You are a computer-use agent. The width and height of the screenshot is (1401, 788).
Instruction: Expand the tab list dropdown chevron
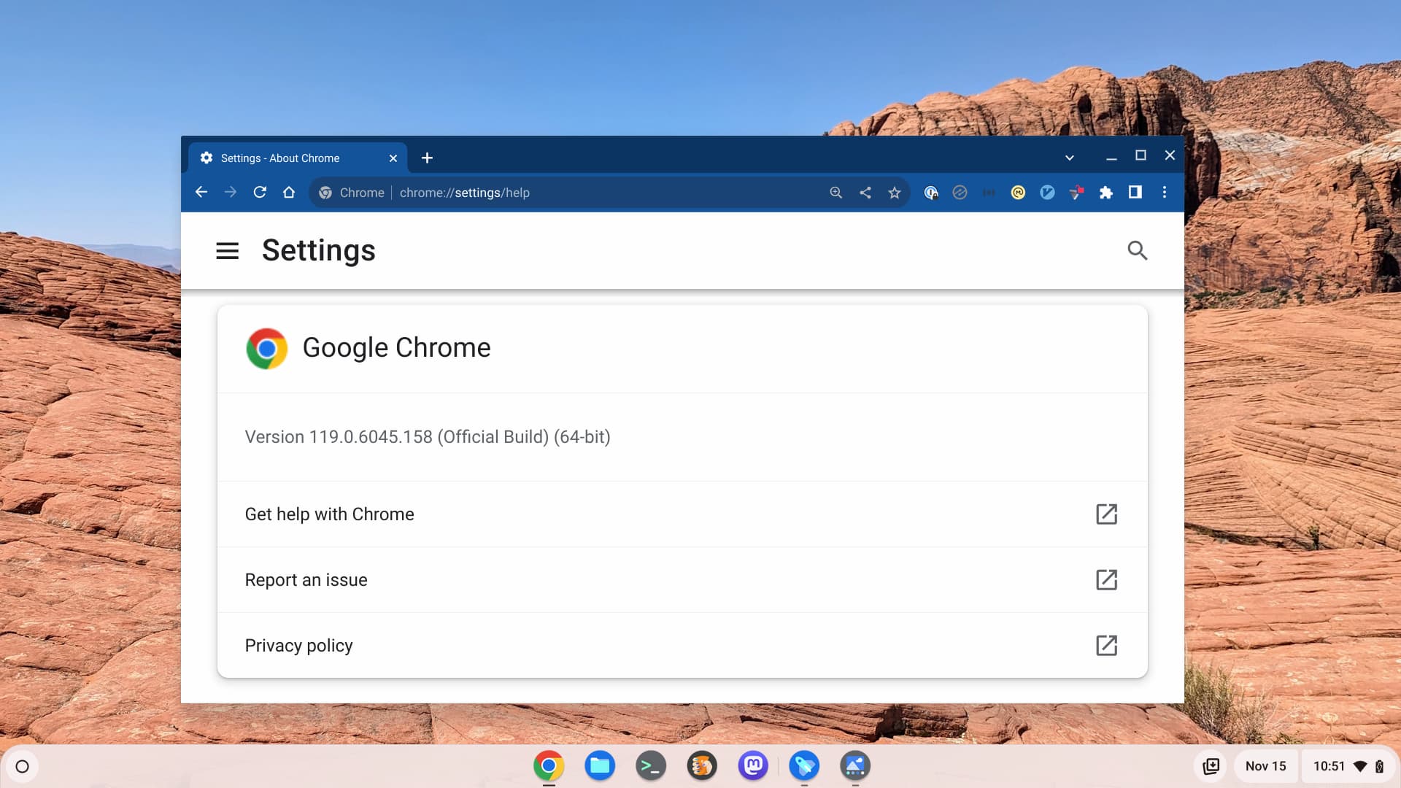point(1068,157)
